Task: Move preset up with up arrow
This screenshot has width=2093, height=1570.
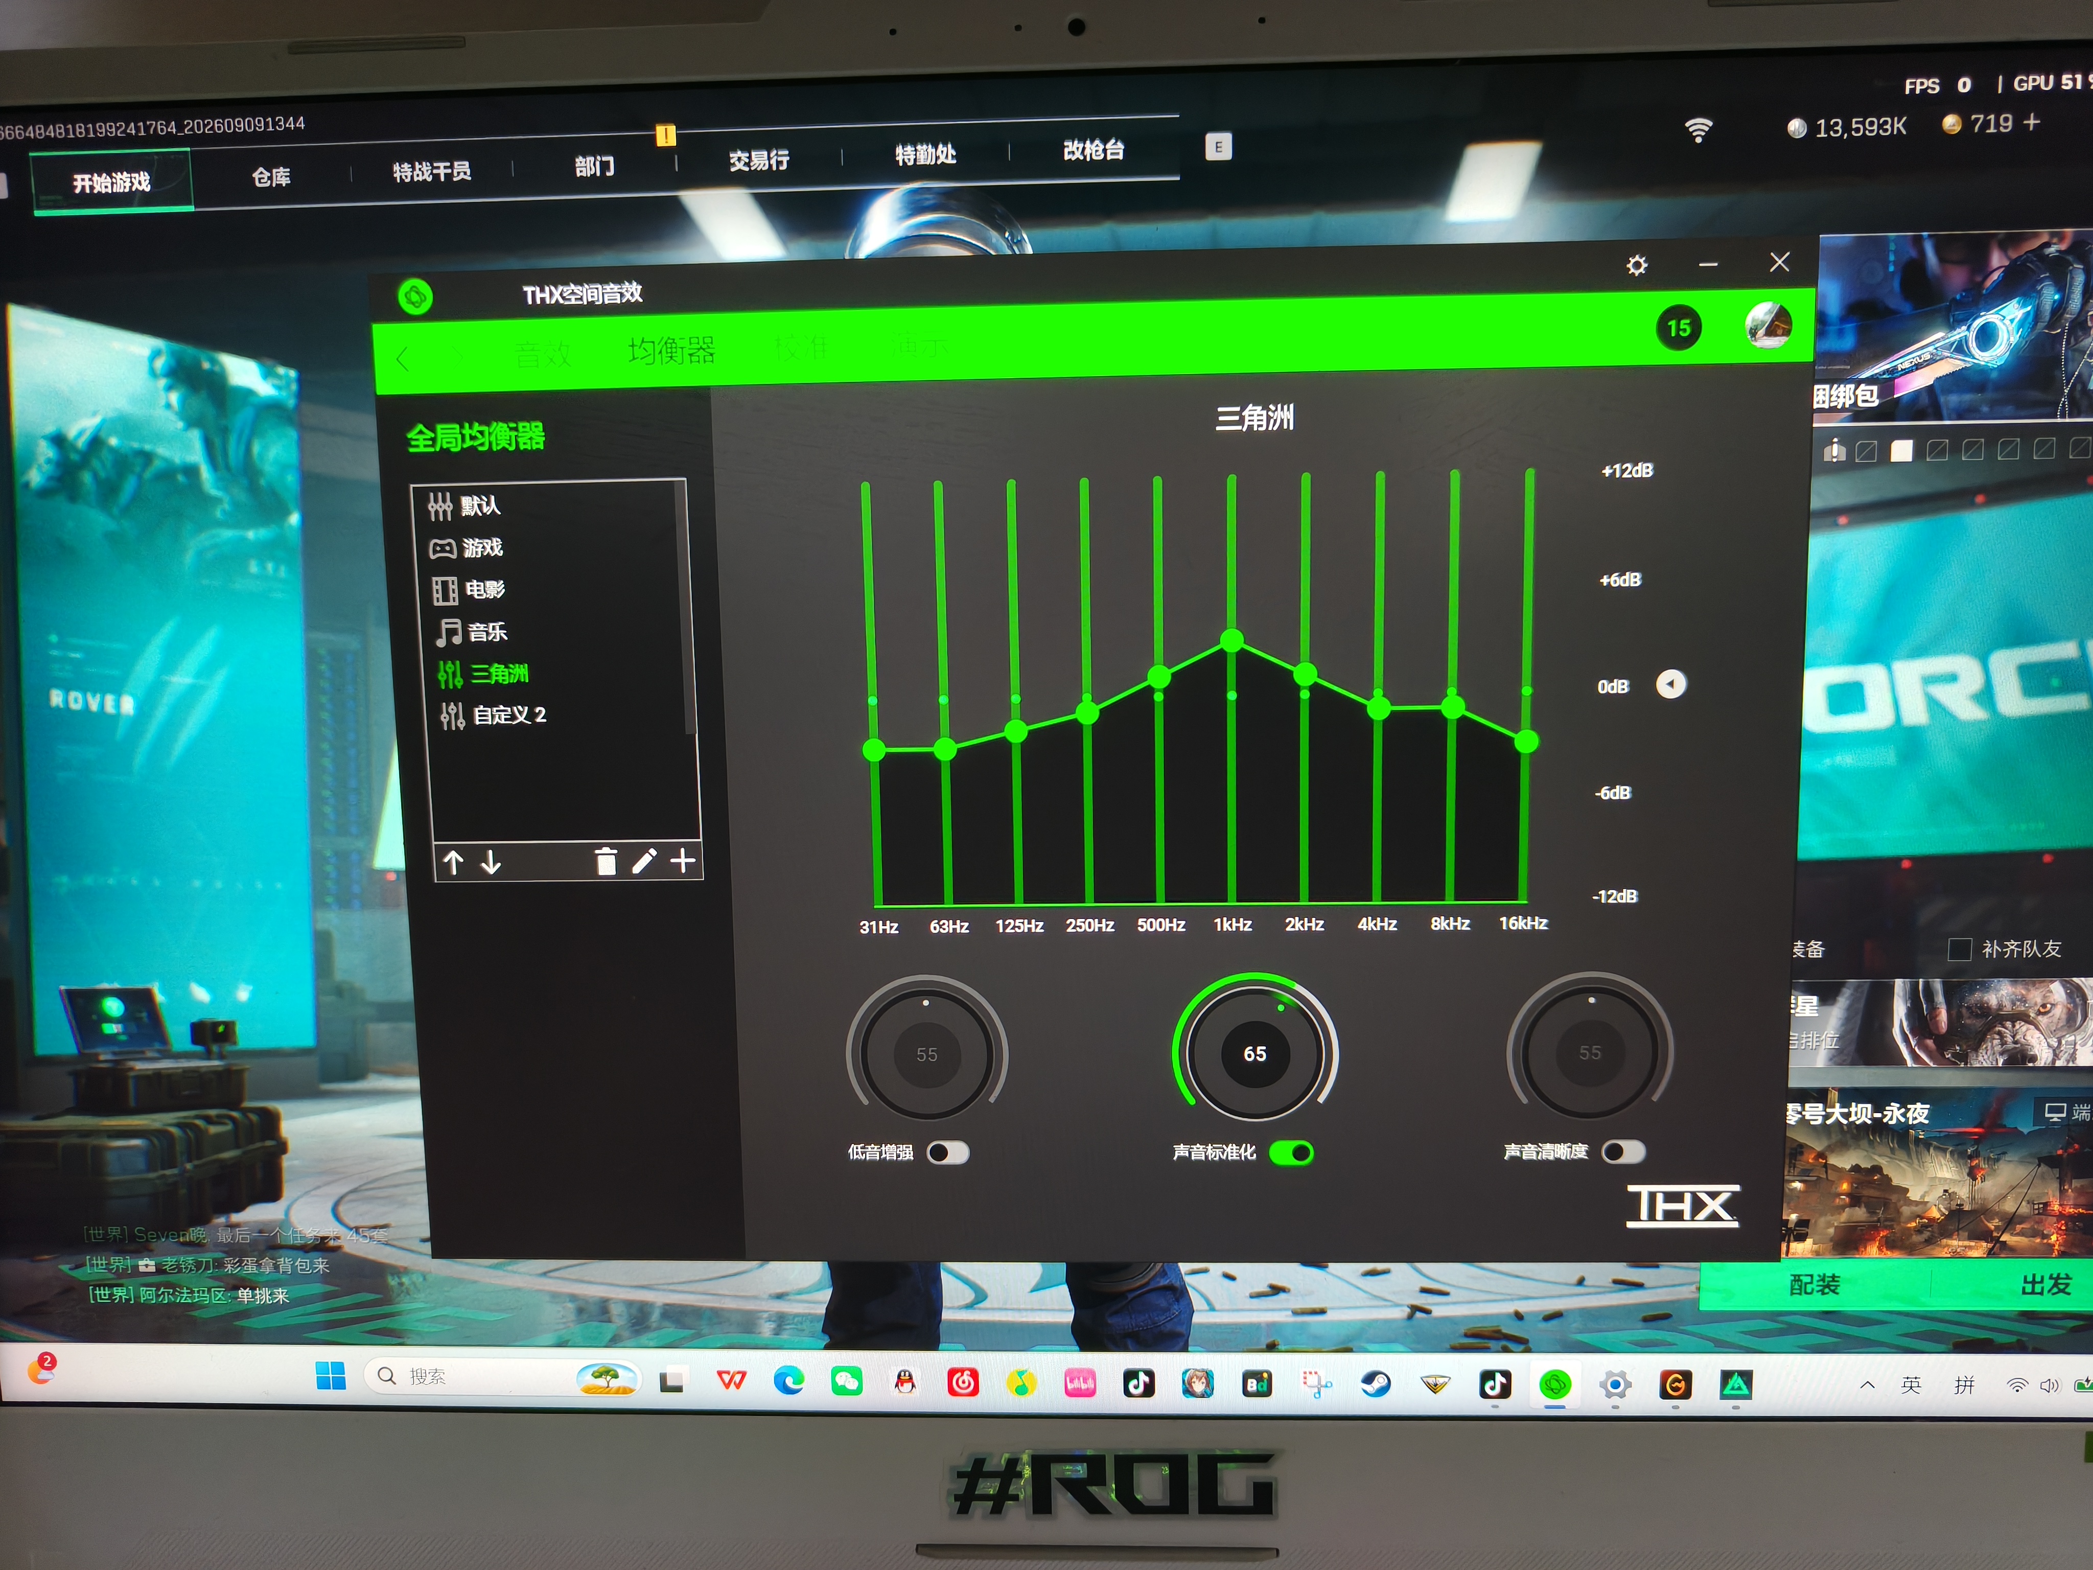Action: point(453,862)
